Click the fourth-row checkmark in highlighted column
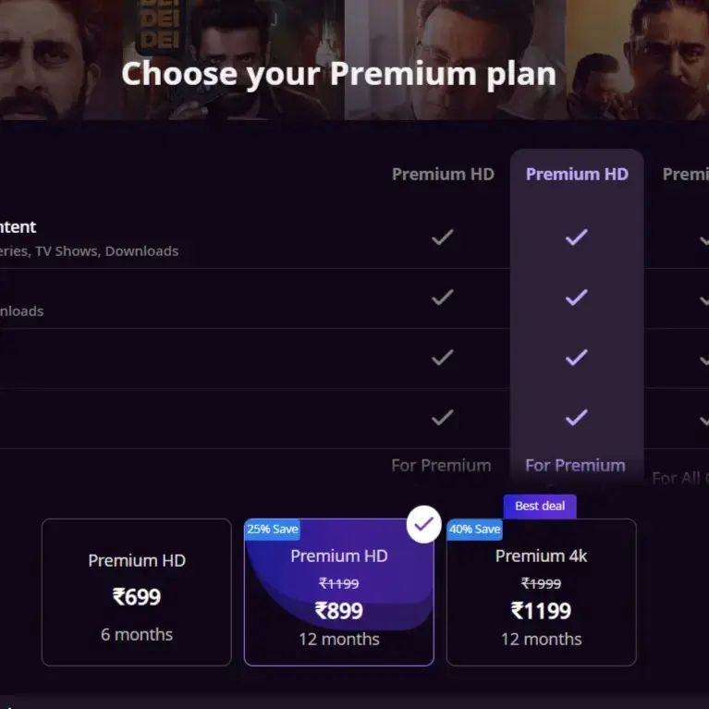 pos(577,417)
